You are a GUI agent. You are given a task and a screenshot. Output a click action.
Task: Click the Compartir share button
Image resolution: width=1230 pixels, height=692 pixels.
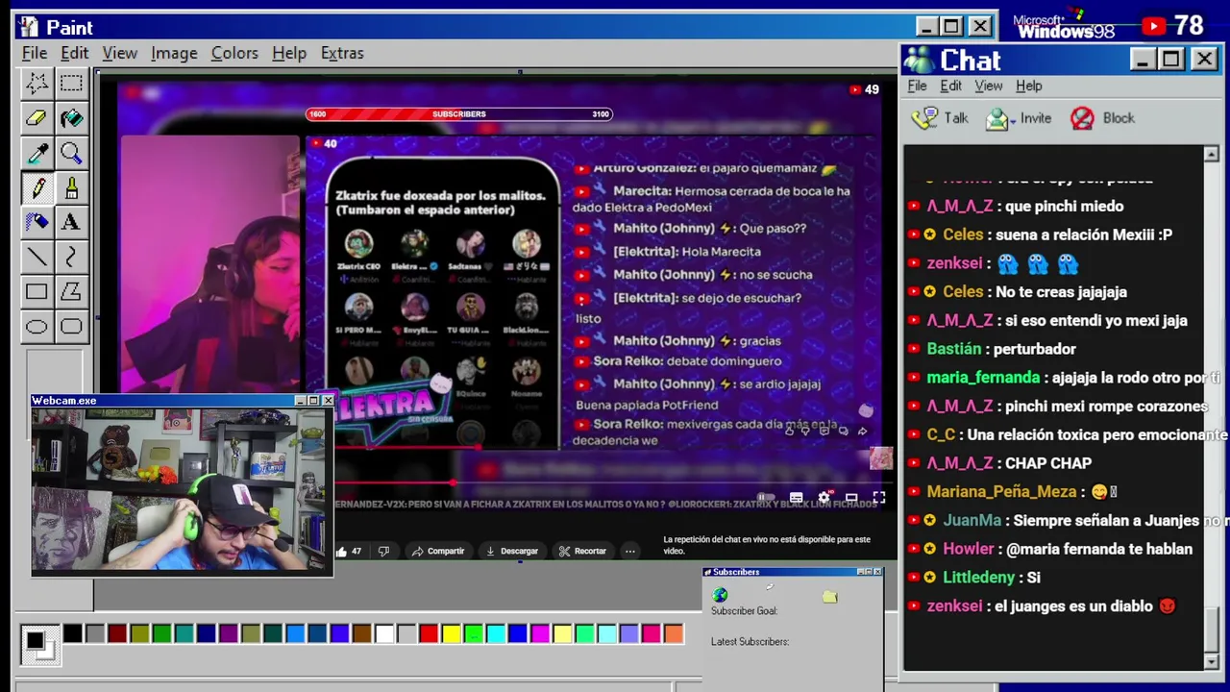pyautogui.click(x=438, y=552)
